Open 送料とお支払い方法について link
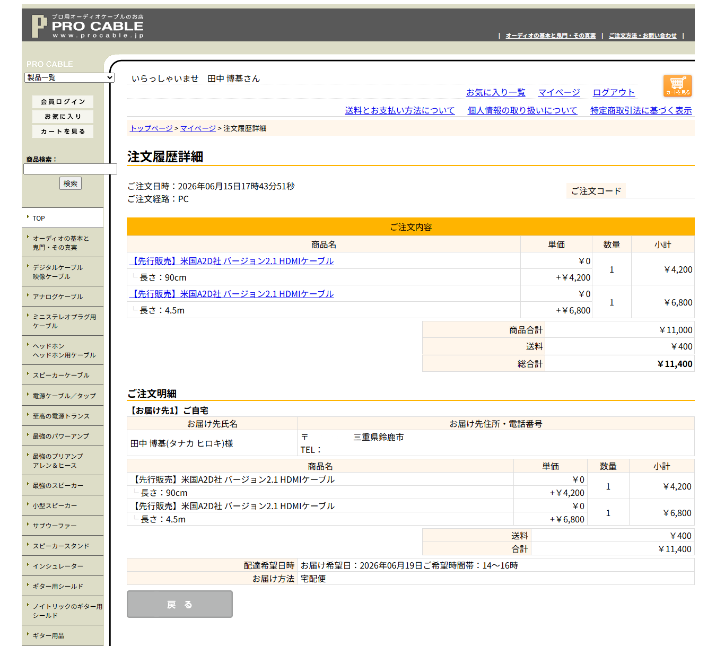 tap(400, 110)
